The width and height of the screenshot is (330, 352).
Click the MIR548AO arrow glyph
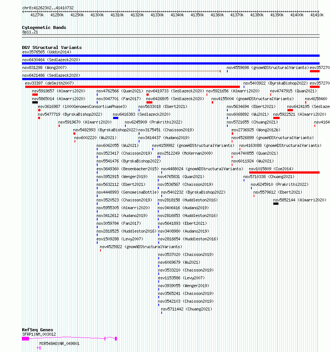tap(39, 348)
